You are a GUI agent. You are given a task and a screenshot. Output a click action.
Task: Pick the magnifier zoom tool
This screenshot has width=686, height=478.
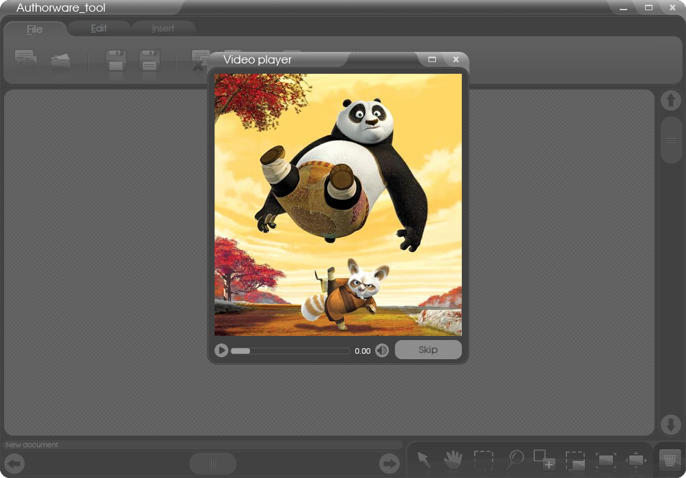[x=514, y=459]
